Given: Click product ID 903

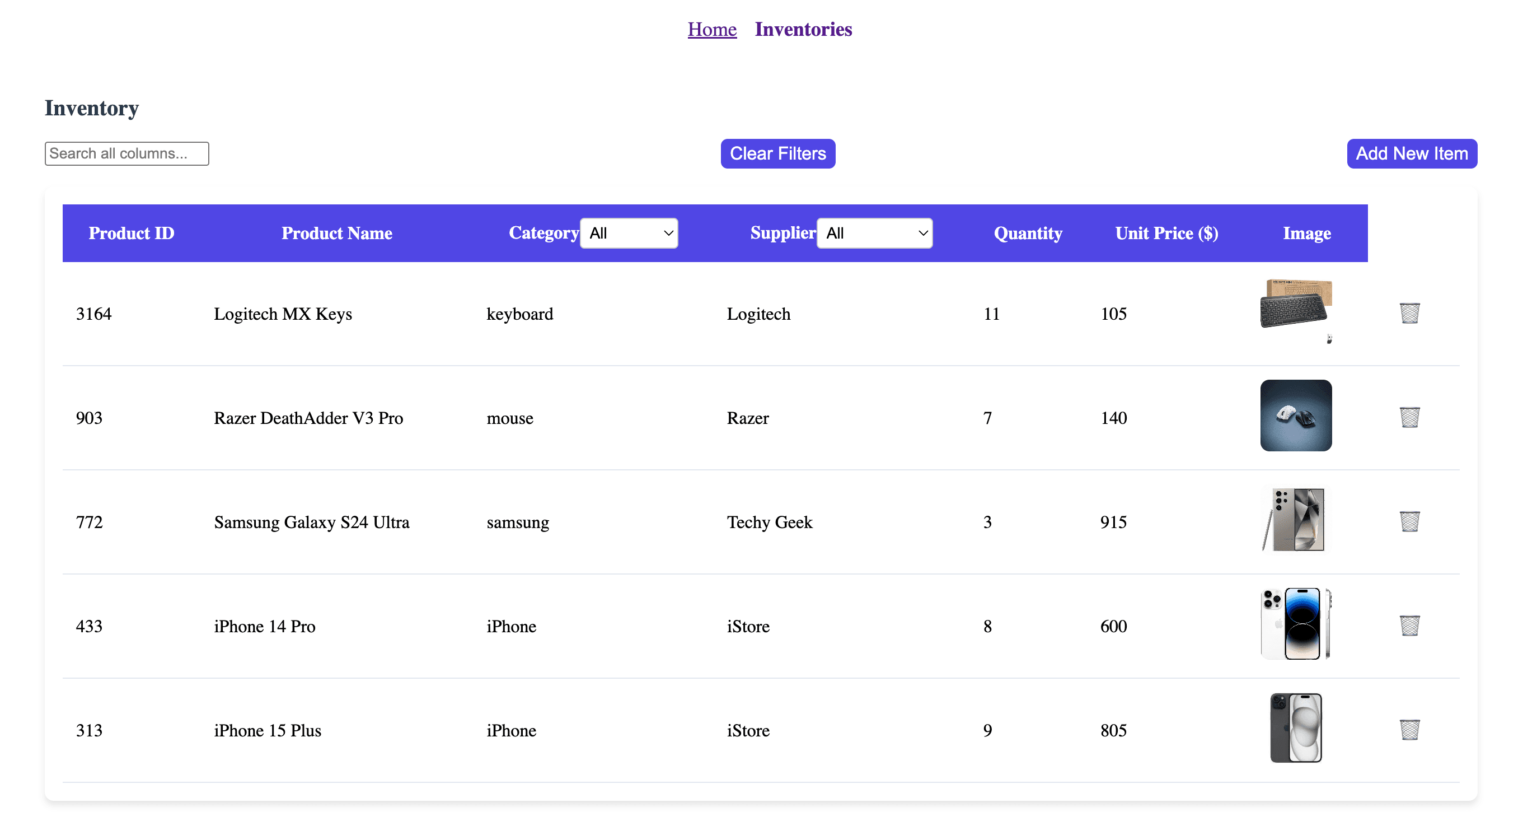Looking at the screenshot, I should point(89,418).
